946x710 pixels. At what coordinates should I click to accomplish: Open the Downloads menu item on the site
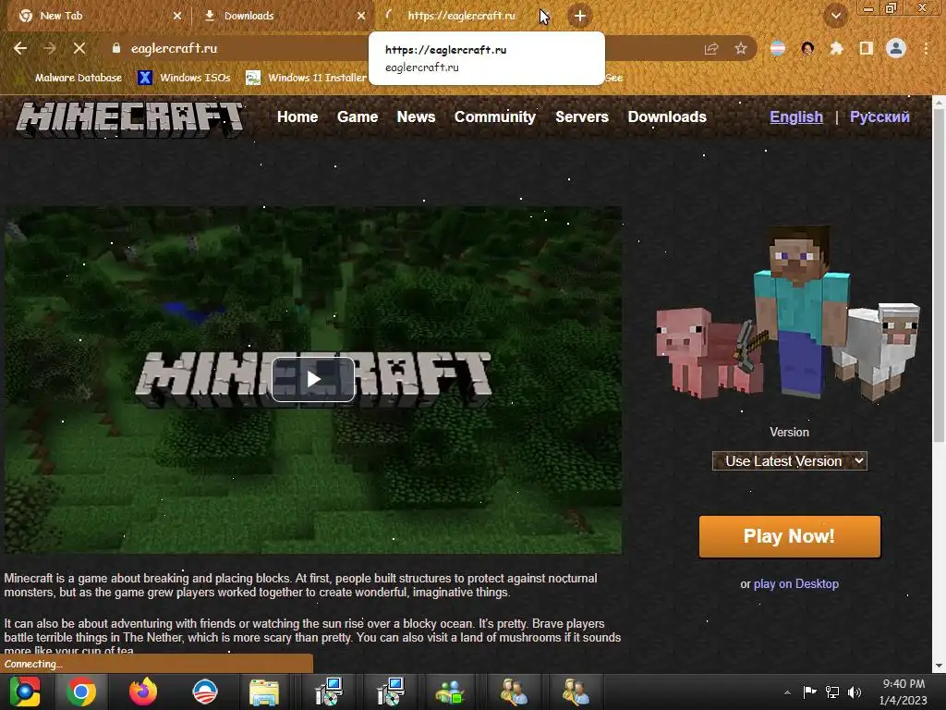point(667,117)
